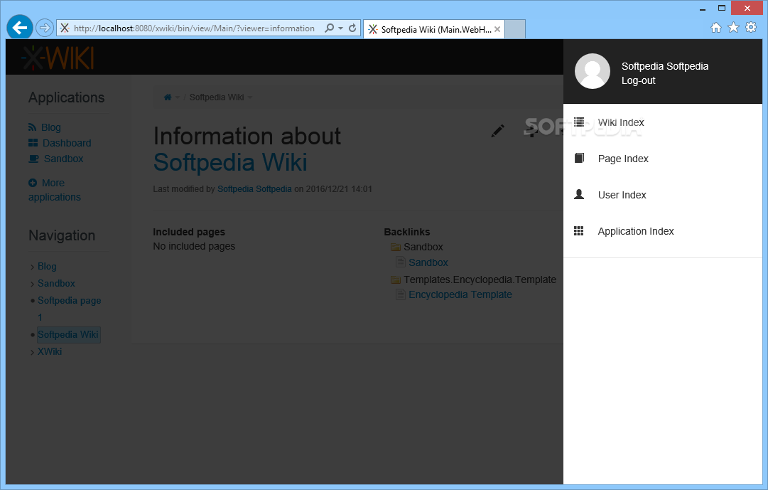Click the Templates.Encyclopedia.Template folder icon
This screenshot has width=768, height=490.
(x=396, y=279)
